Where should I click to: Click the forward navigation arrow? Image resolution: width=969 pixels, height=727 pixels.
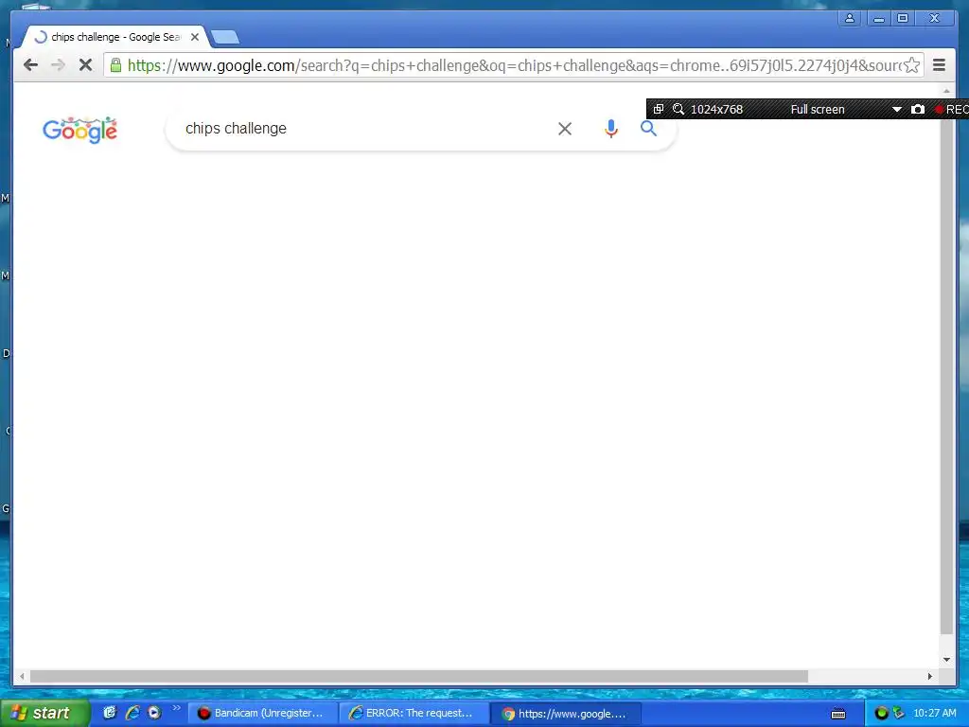click(x=58, y=65)
